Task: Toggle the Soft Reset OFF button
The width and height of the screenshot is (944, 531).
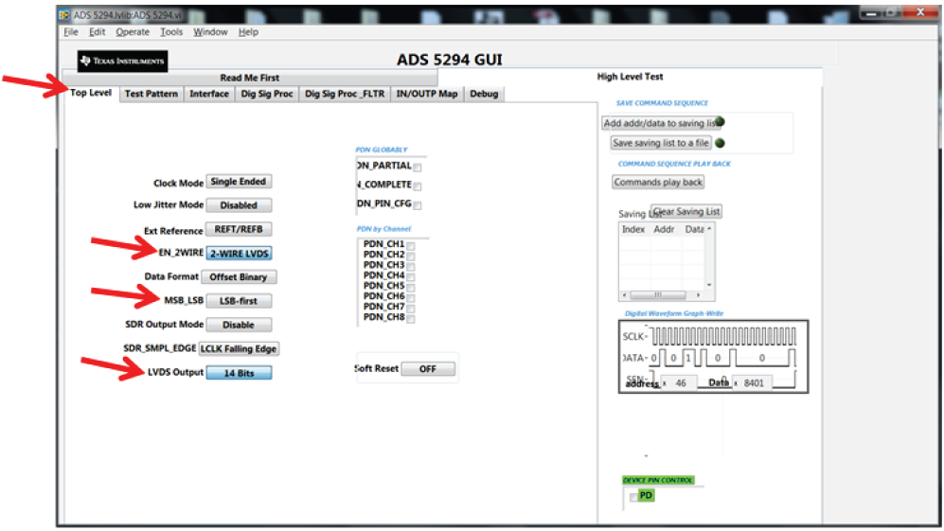Action: (x=428, y=369)
